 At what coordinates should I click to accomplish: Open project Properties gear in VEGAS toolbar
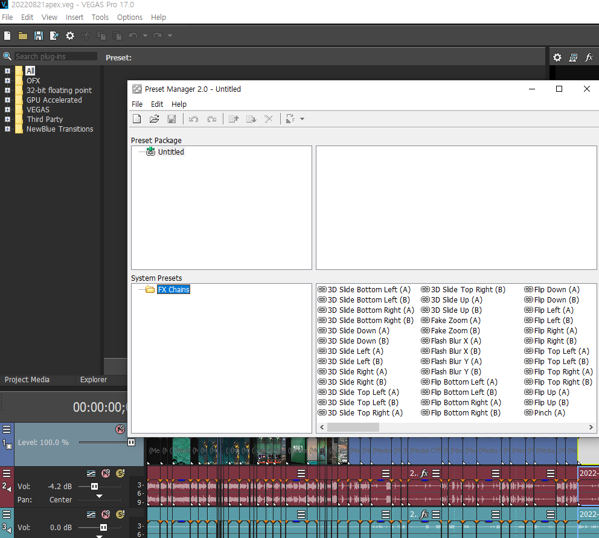(x=70, y=36)
